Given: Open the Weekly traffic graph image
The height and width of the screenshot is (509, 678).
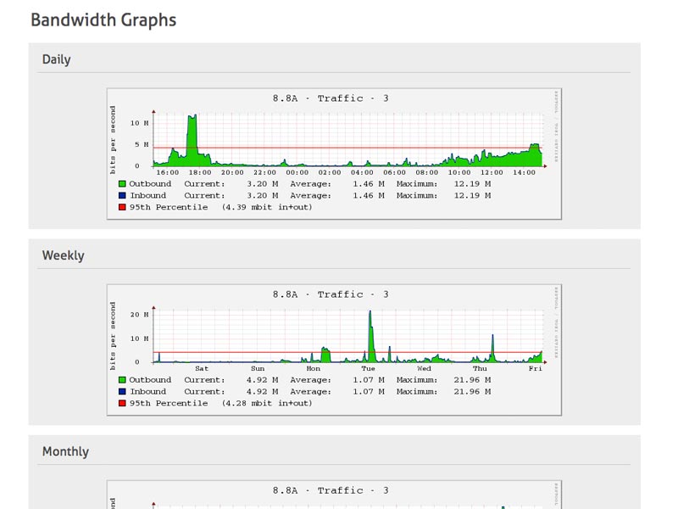Looking at the screenshot, I should (x=334, y=350).
